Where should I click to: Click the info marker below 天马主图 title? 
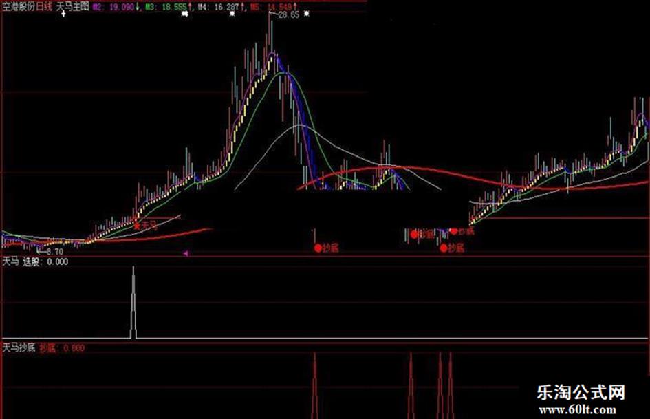tap(63, 14)
